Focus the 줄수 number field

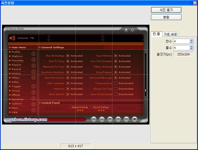coord(181,48)
